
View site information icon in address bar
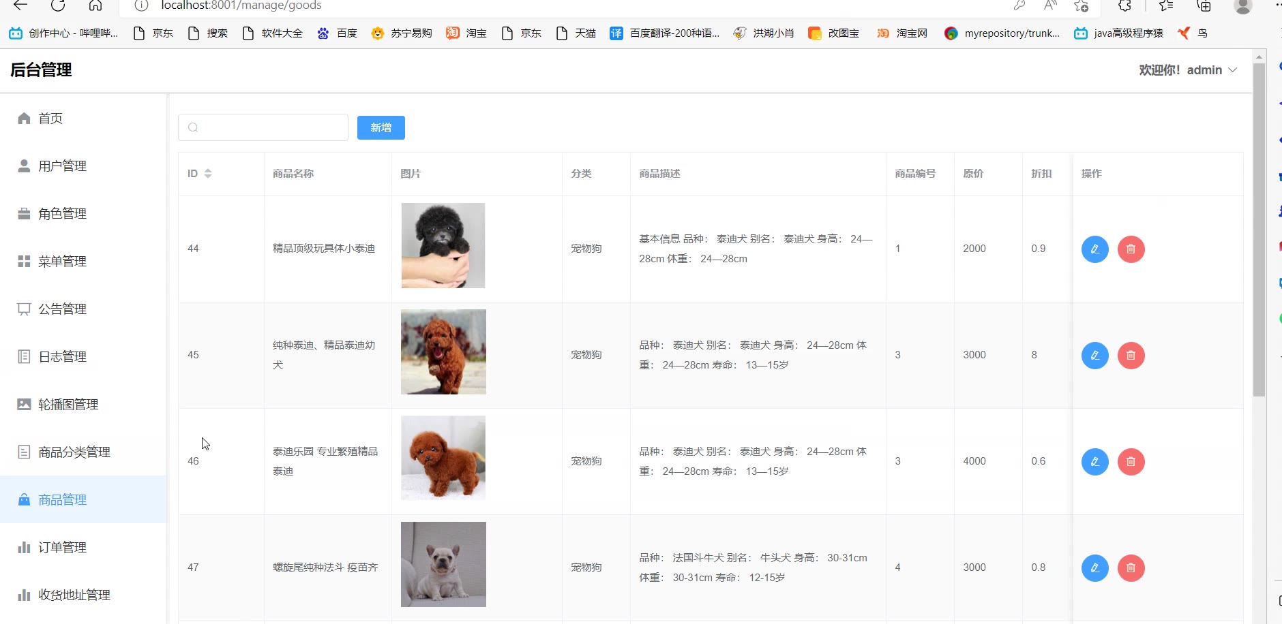coord(141,5)
